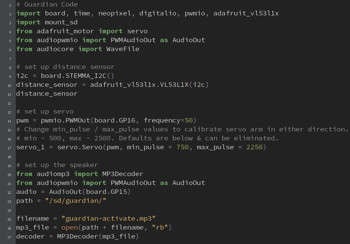Click "adafruit_vl53l1x.VL53L1X(i2c)" call on line 10
The height and width of the screenshot is (244, 350).
(149, 85)
